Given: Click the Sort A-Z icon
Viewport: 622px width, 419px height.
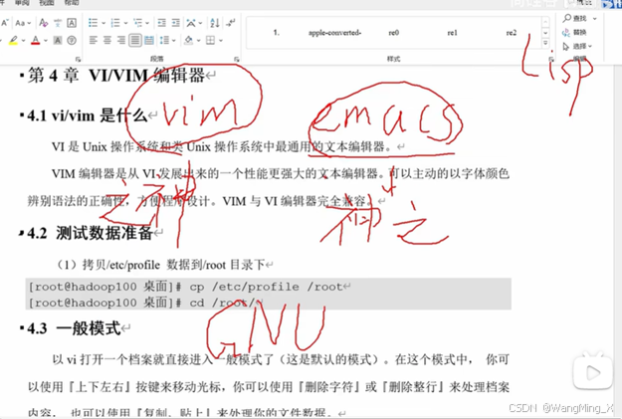Looking at the screenshot, I should [x=215, y=23].
